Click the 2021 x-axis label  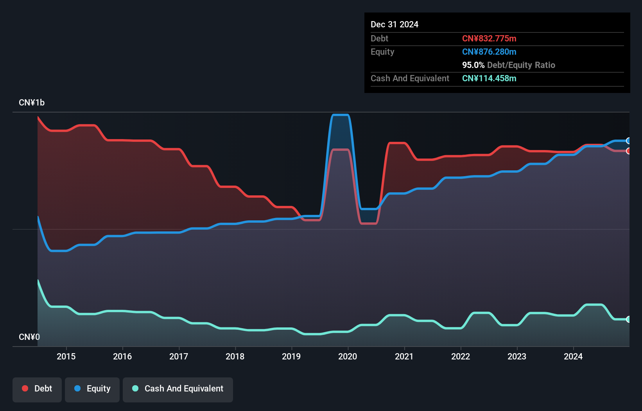tap(404, 356)
